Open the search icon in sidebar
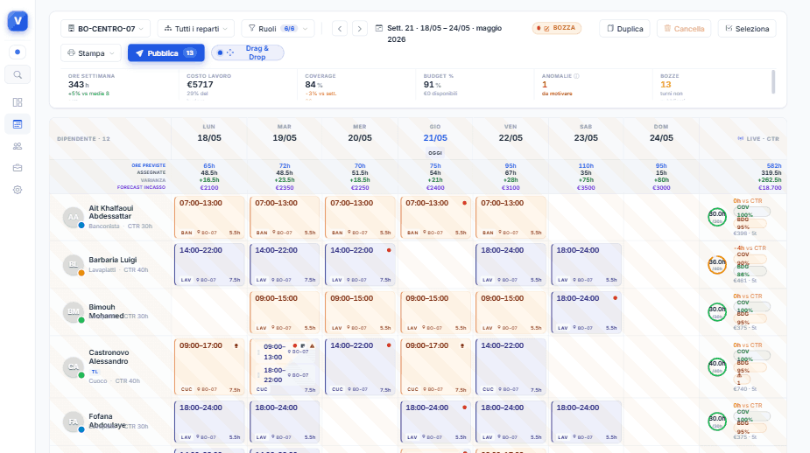810x453 pixels. coord(18,75)
